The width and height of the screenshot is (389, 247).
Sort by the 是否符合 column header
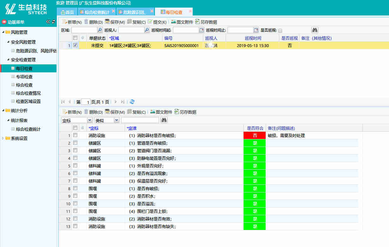(x=255, y=128)
